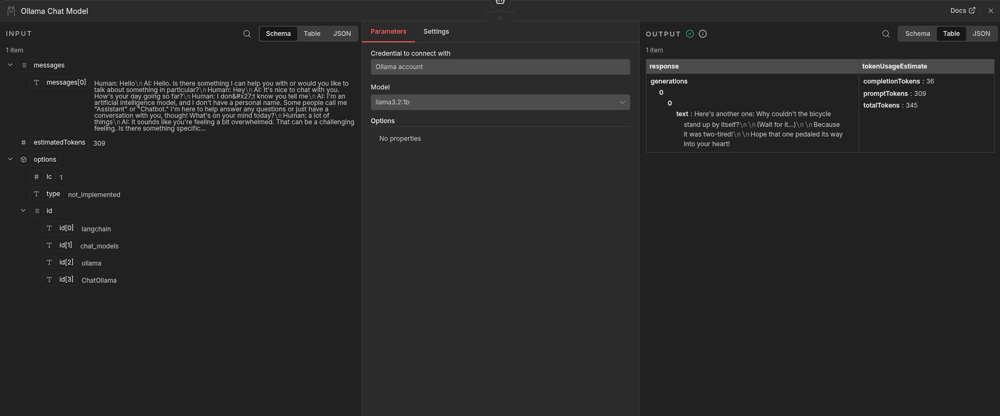The image size is (1000, 416).
Task: Click completionTokens value in output
Action: click(x=930, y=81)
